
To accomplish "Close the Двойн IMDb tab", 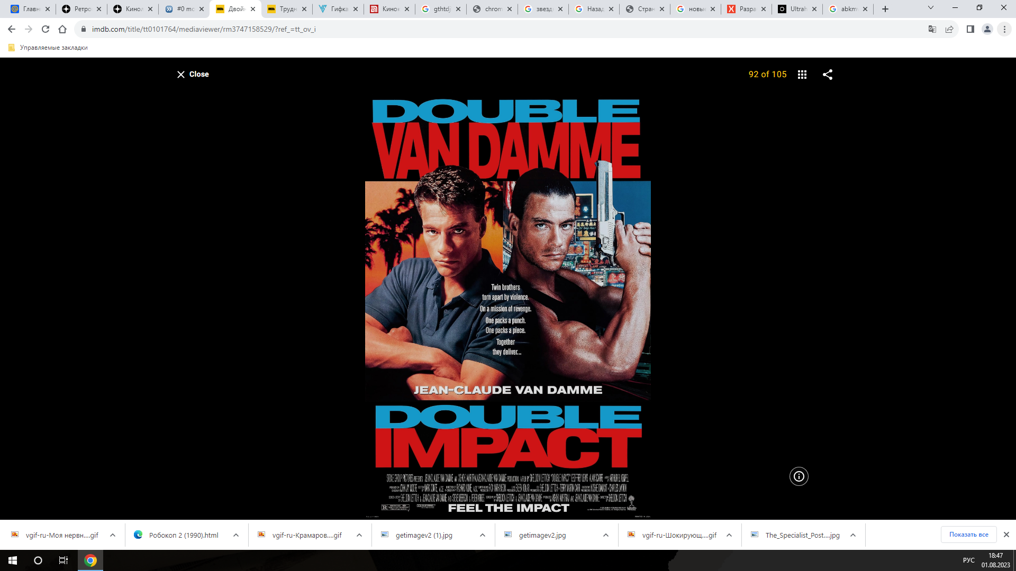I will [x=253, y=9].
